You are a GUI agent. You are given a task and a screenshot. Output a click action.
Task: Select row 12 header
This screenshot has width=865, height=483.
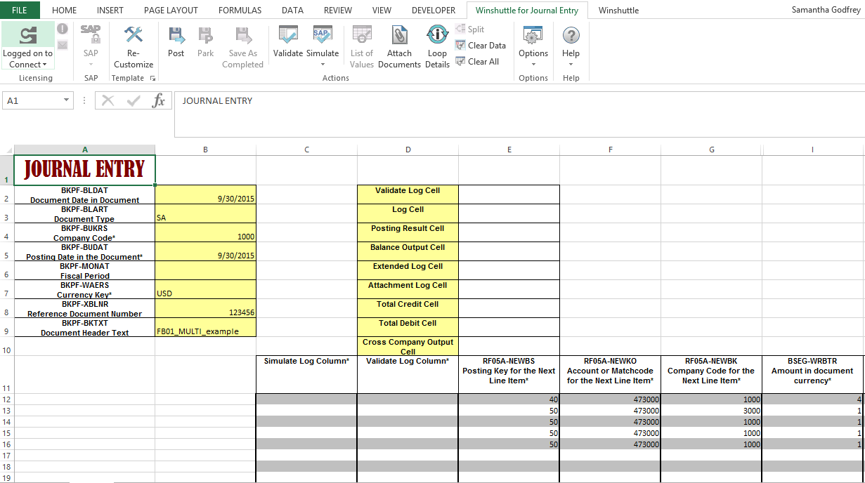7,399
